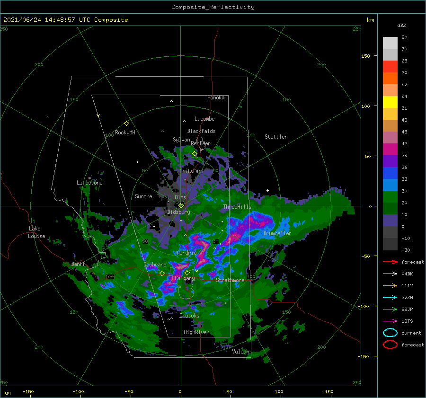
Task: Click the Ponoka city label
Action: tap(216, 97)
